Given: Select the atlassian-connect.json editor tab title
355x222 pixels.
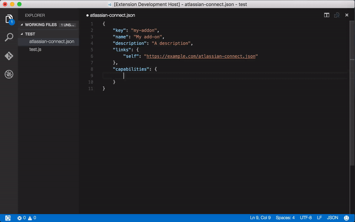Looking at the screenshot, I should click(112, 15).
